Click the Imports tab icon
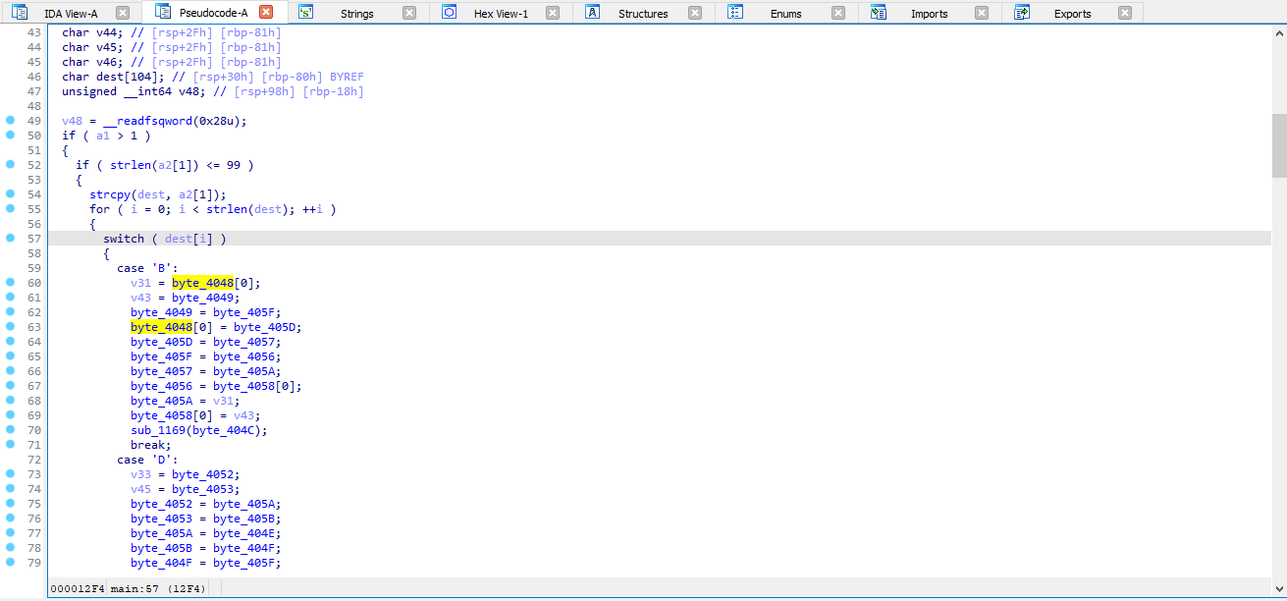This screenshot has height=601, width=1287. pyautogui.click(x=879, y=13)
